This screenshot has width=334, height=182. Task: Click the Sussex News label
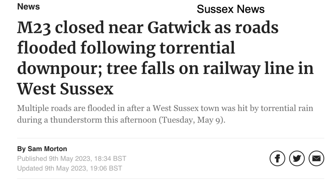click(231, 9)
